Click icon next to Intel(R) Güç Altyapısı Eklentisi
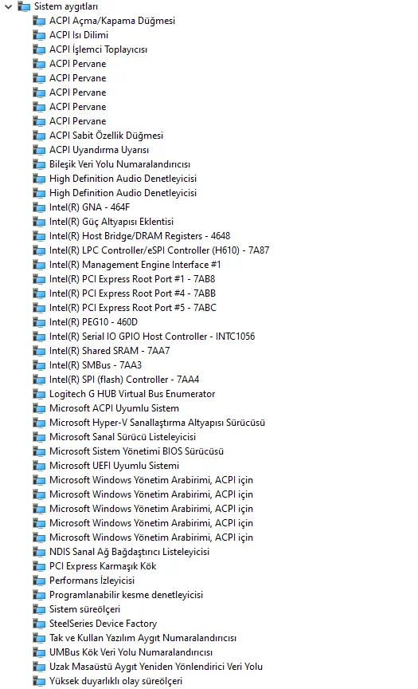This screenshot has height=689, width=418. [x=40, y=222]
